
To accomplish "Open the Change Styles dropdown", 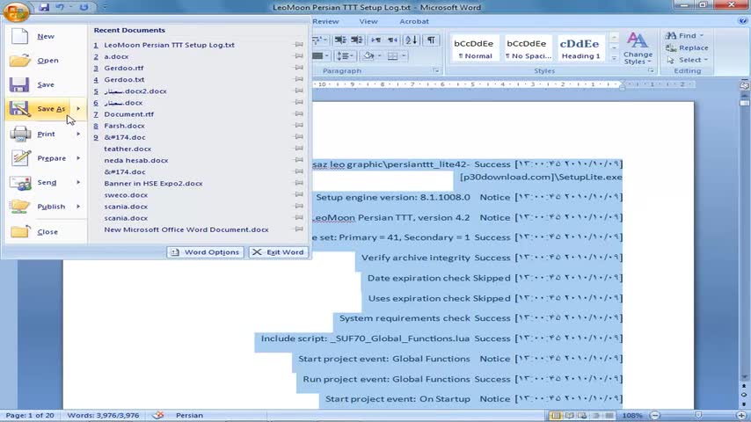I will click(x=638, y=49).
